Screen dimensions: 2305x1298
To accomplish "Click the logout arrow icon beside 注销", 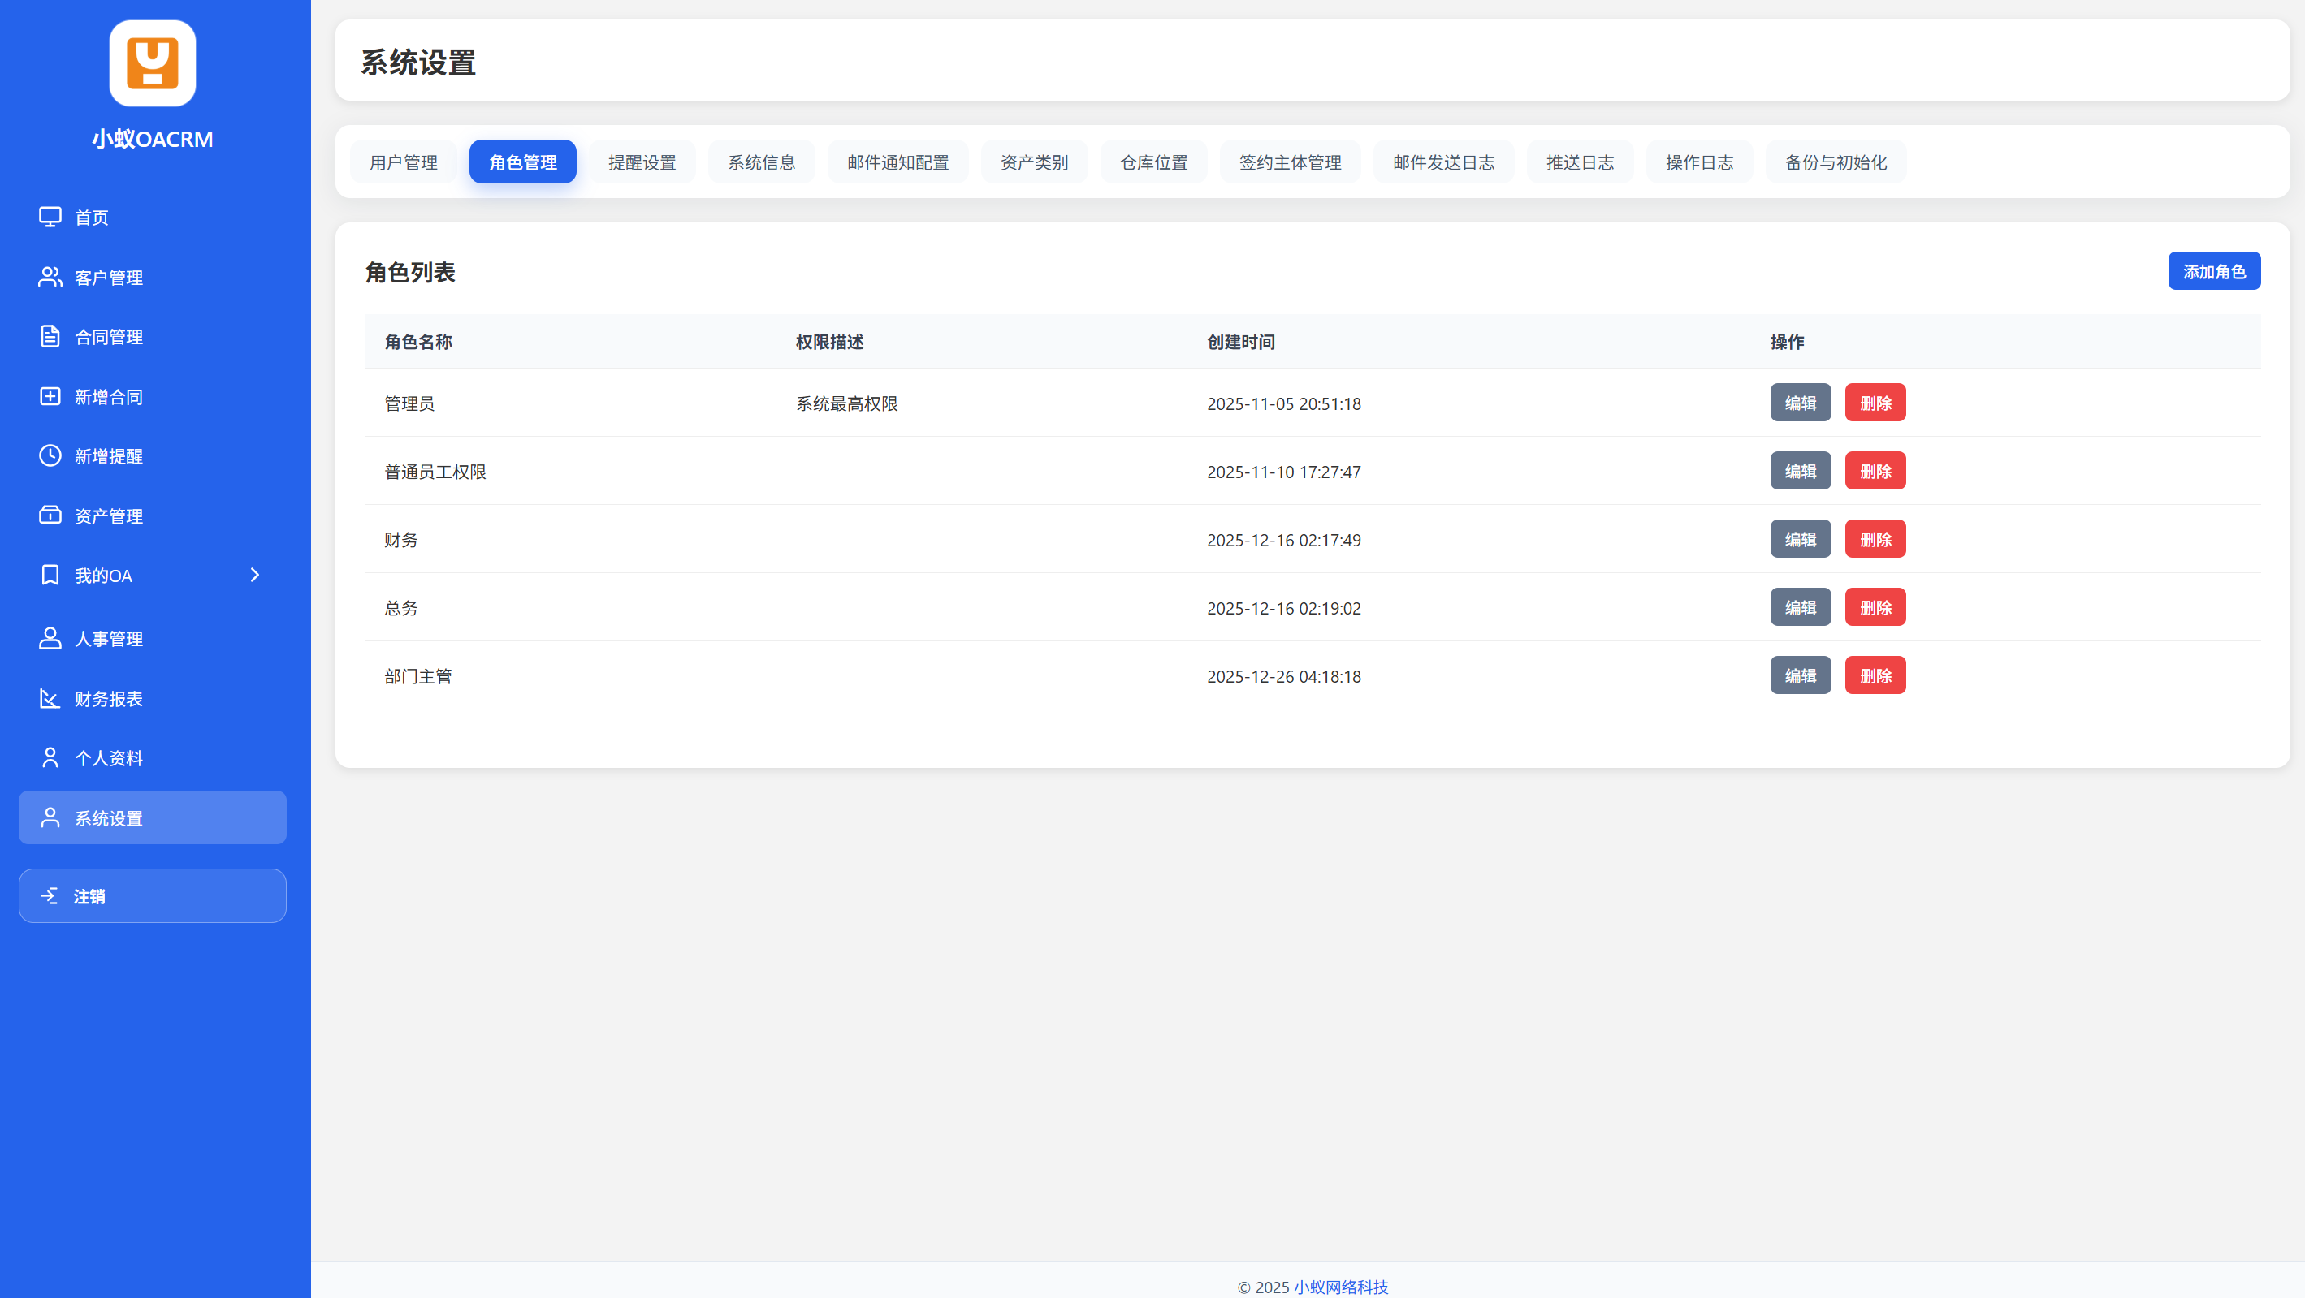I will tap(50, 896).
